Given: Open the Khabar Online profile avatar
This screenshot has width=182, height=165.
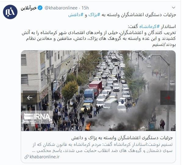Looking at the screenshot, I should pos(10,12).
